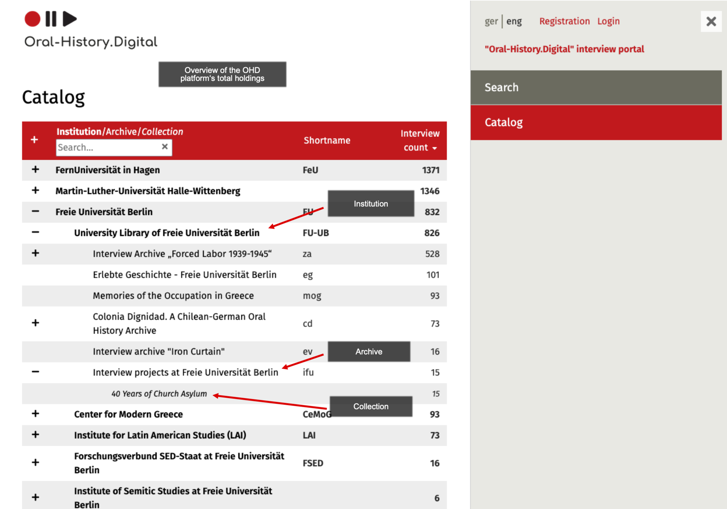The height and width of the screenshot is (509, 727).
Task: Open the Search tab in sidebar
Action: click(x=596, y=87)
